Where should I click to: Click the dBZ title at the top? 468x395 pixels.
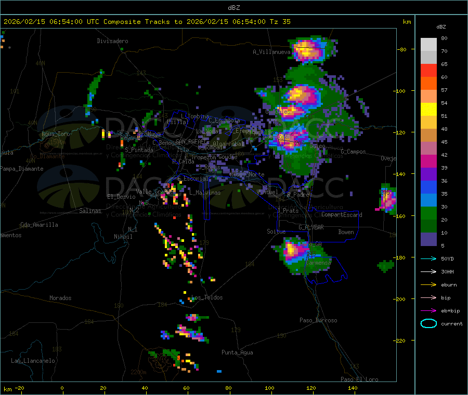[233, 8]
